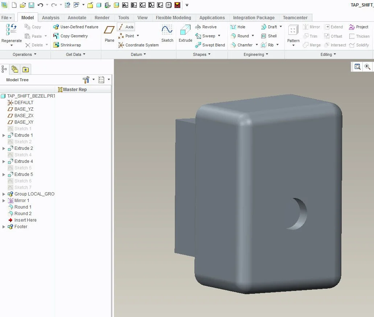Click the Regenerate button
The image size is (374, 317).
(12, 33)
